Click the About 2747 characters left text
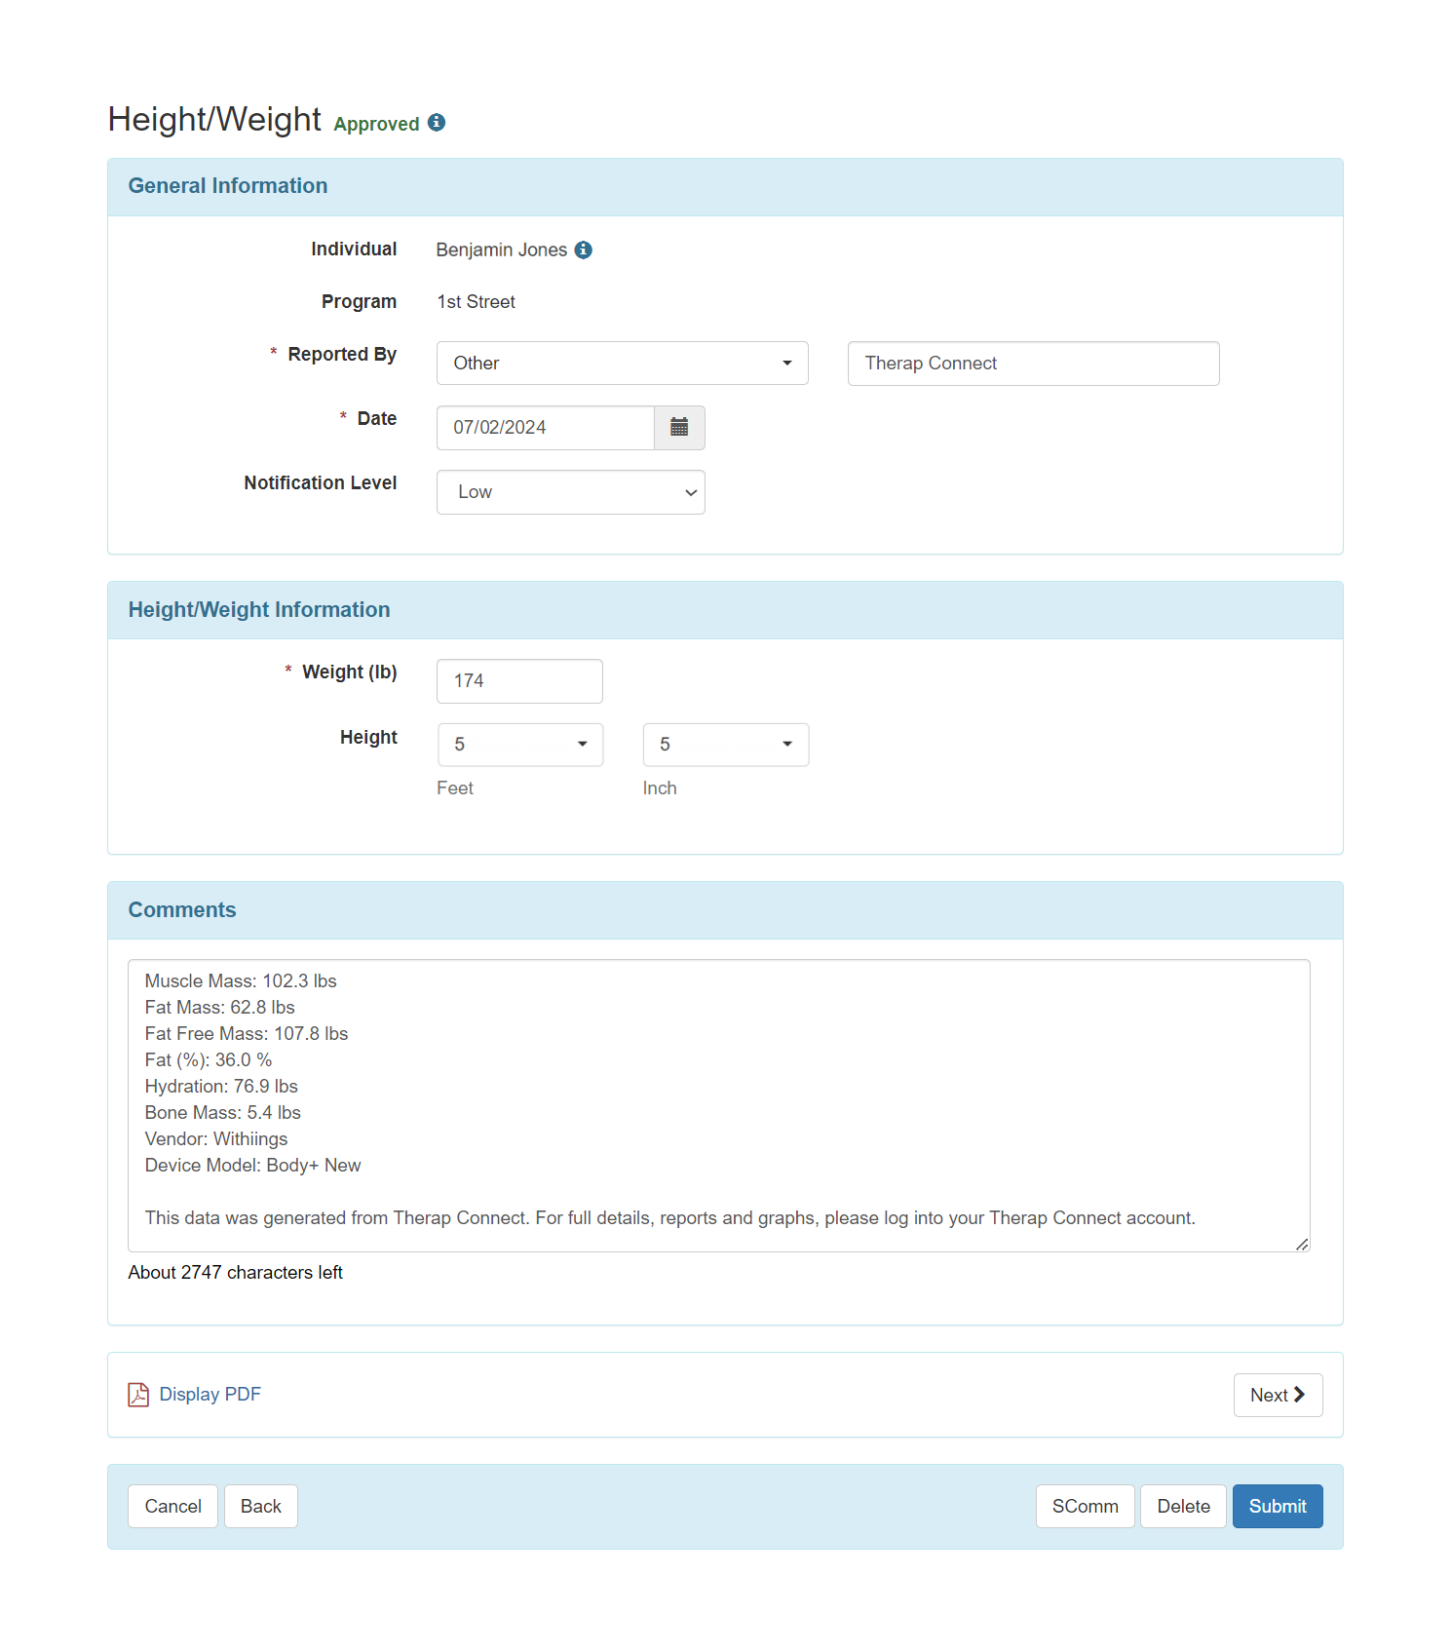This screenshot has width=1451, height=1652. pos(236,1273)
